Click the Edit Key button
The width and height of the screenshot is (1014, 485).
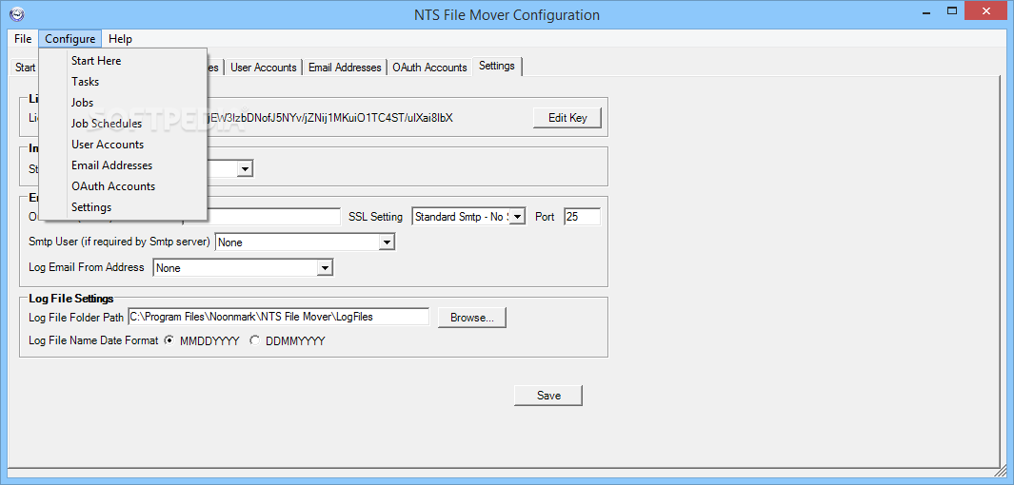coord(567,118)
